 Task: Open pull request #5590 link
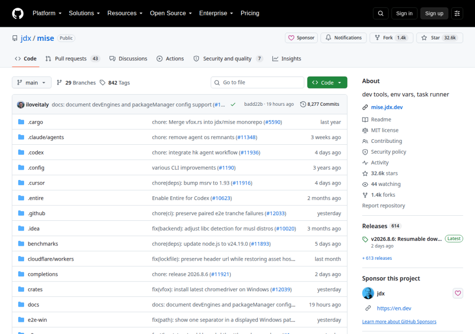coord(273,122)
